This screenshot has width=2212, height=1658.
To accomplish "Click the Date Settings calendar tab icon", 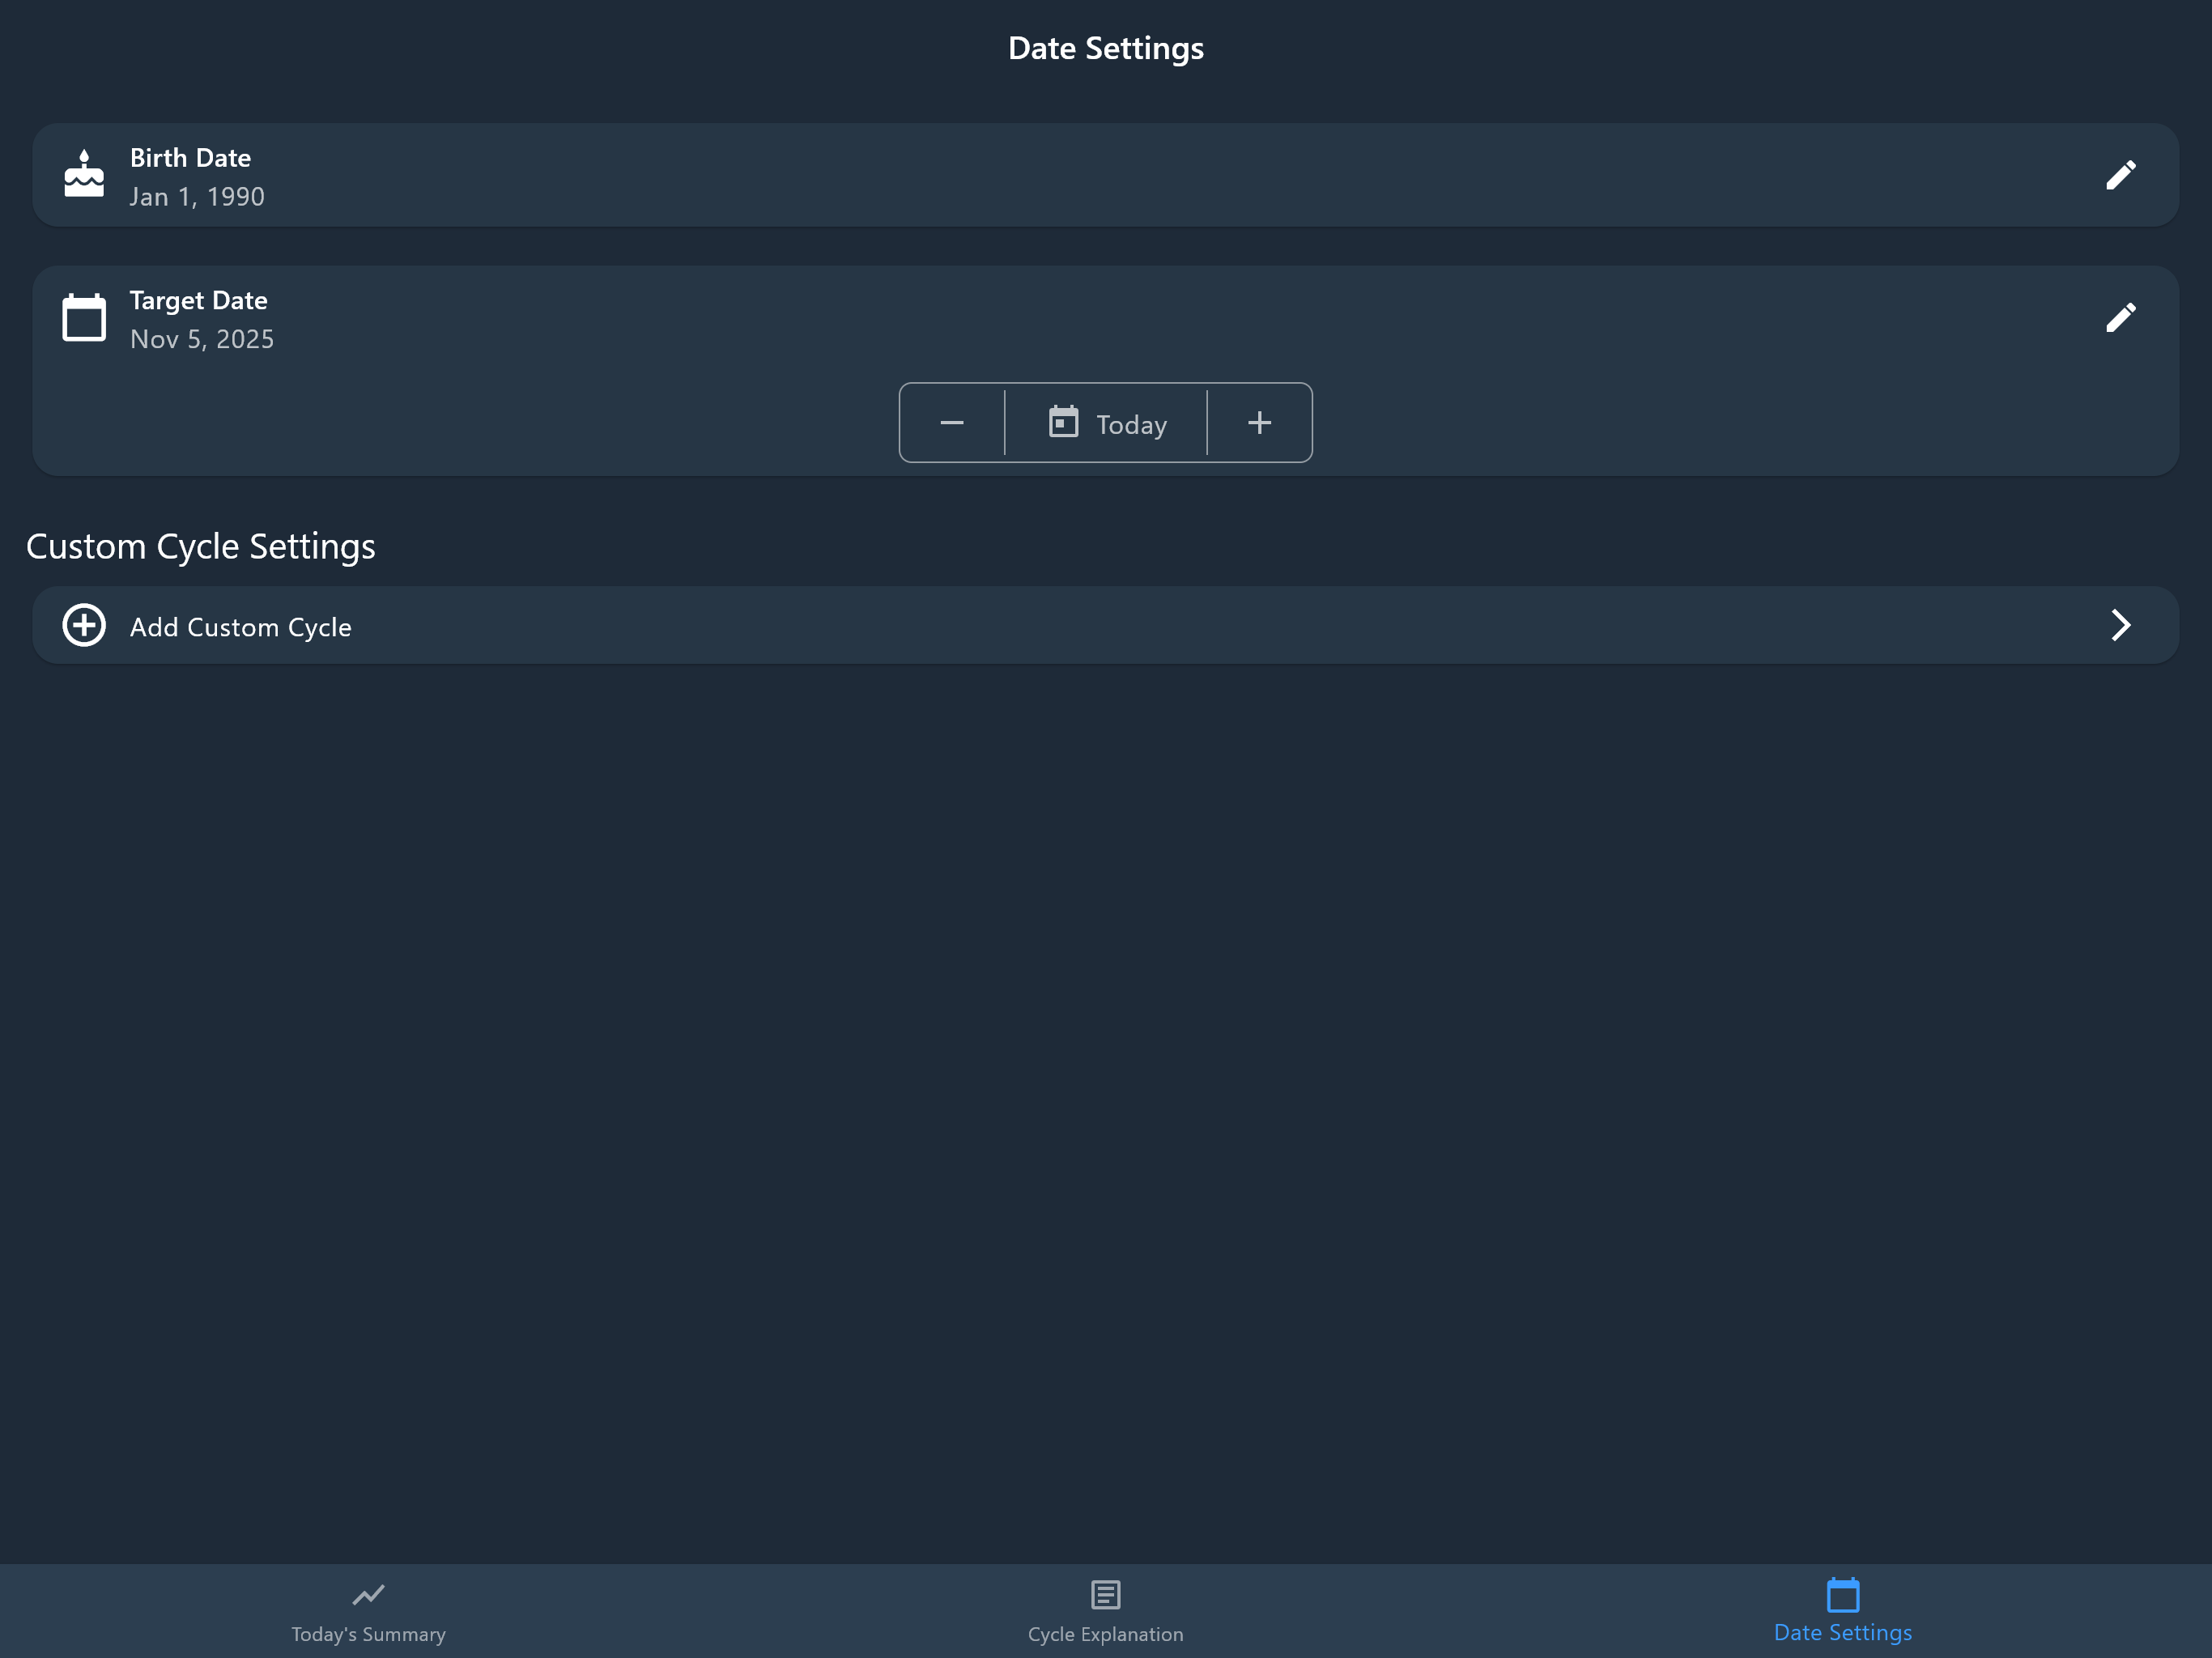I will click(1842, 1595).
